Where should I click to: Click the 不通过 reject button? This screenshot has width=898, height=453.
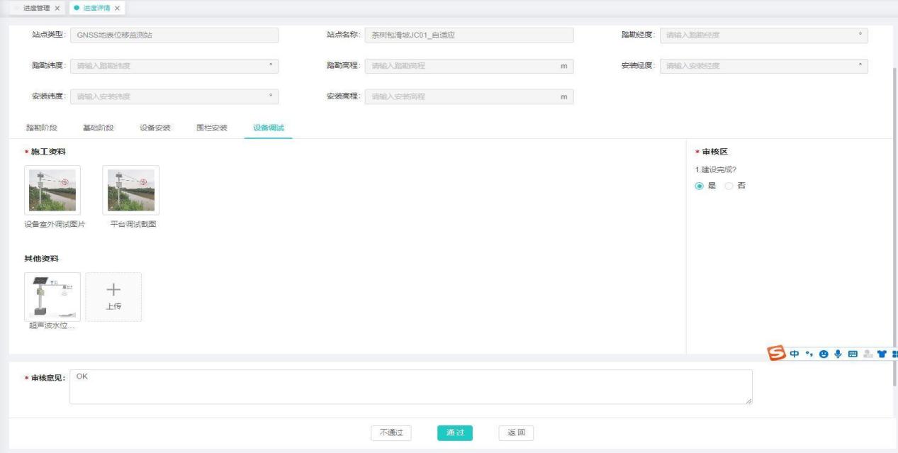391,433
